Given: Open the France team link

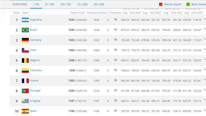Looking at the screenshot, I should (x=34, y=80).
